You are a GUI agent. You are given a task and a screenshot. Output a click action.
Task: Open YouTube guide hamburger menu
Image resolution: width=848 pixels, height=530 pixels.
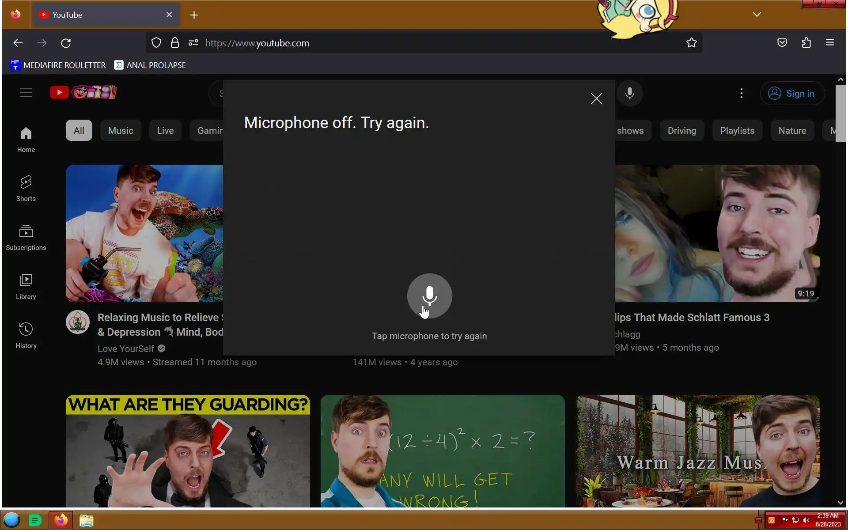(x=26, y=93)
